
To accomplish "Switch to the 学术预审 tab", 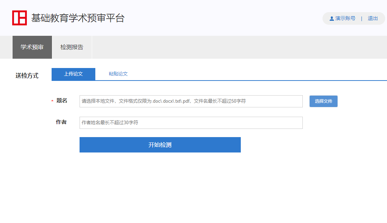I will 32,47.
